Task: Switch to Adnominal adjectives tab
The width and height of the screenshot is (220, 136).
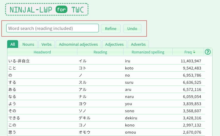Action: click(78, 44)
